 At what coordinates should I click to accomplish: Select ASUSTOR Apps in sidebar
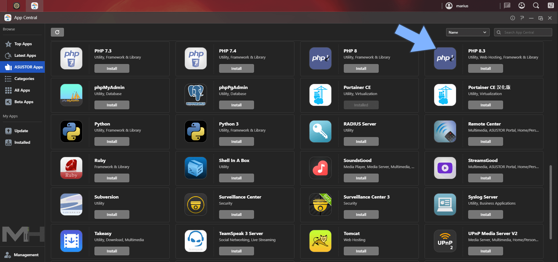tap(22, 67)
